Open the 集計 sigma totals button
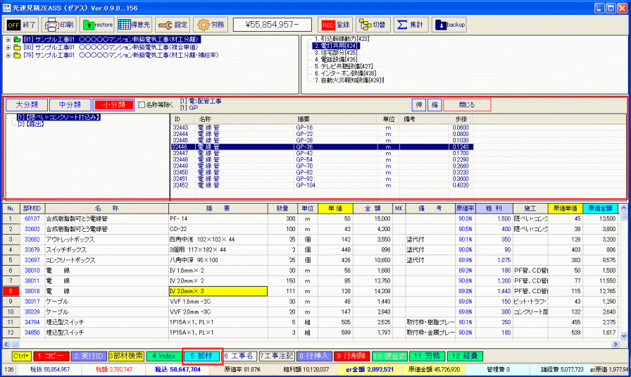 (x=411, y=25)
